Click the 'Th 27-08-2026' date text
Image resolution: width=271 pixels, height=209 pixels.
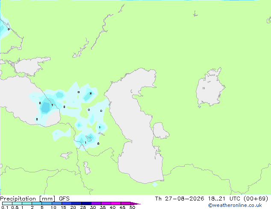coord(180,199)
